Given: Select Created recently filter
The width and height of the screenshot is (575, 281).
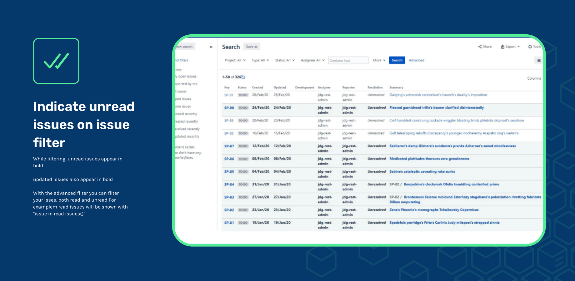Looking at the screenshot, I should pos(186,121).
